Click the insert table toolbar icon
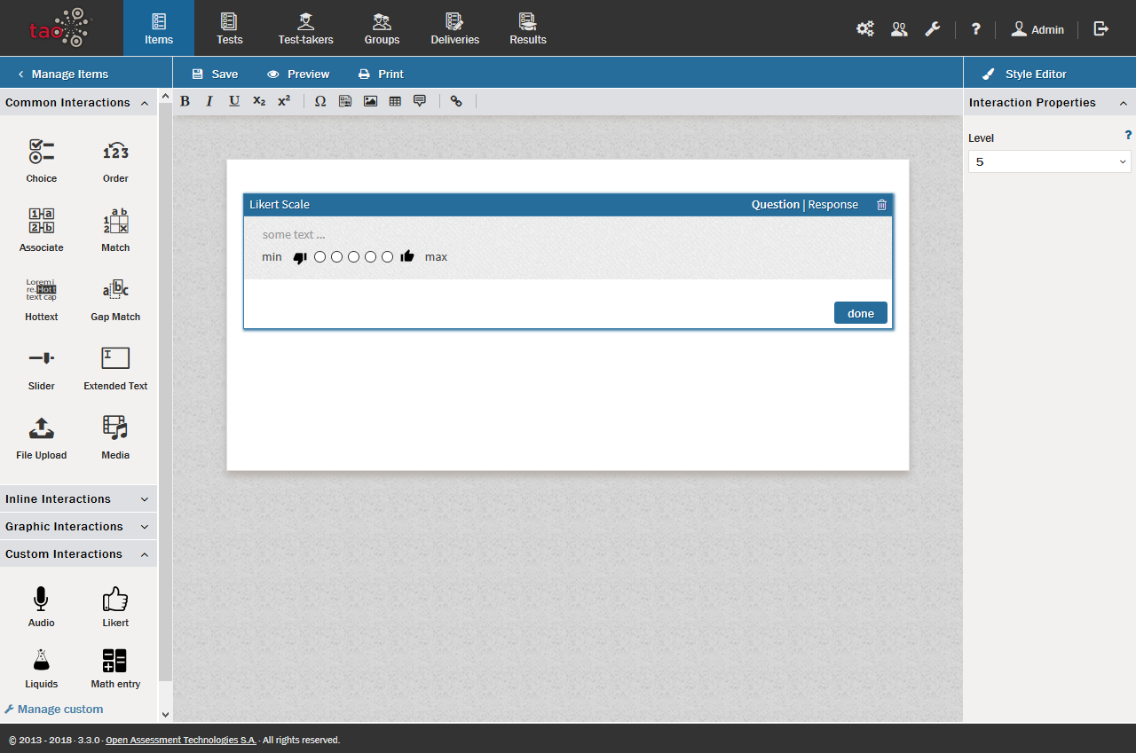This screenshot has height=753, width=1136. click(x=395, y=101)
